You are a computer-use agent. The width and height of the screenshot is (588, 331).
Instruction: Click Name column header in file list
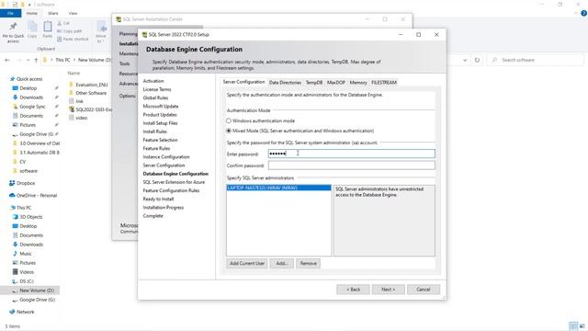coord(73,74)
